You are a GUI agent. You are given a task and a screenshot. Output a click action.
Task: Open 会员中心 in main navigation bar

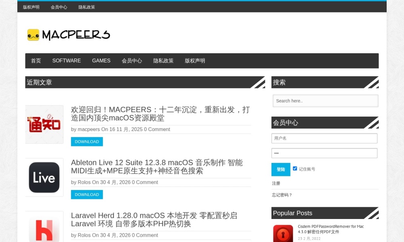point(132,60)
